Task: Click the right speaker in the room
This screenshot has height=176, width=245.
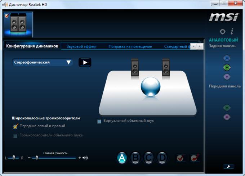Action: click(x=166, y=67)
